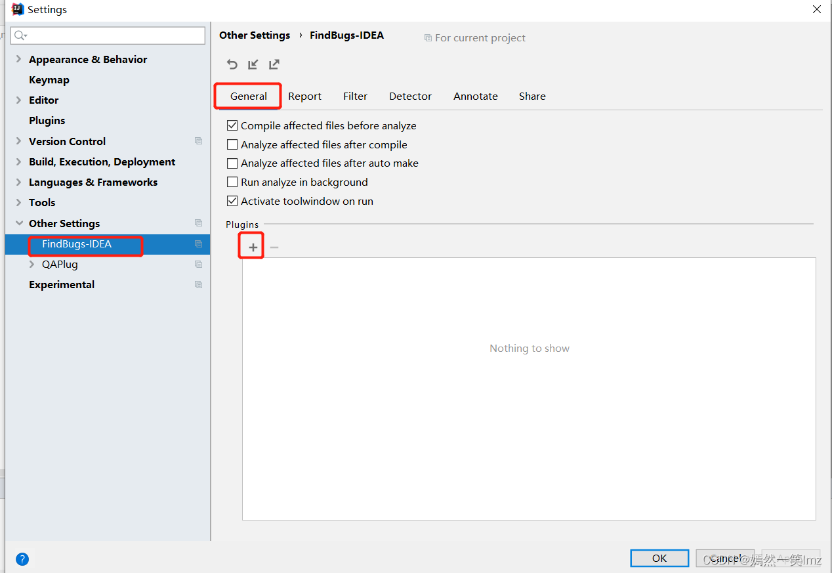Click the copy-settings icon next to Version Control

coord(198,140)
